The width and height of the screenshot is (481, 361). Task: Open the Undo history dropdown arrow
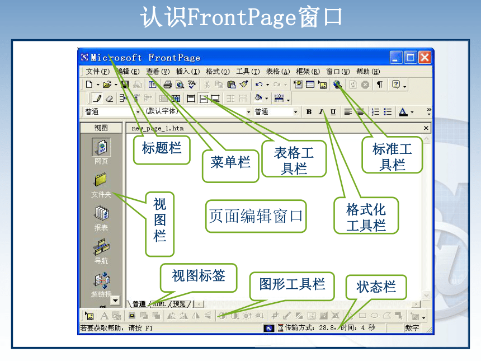click(267, 85)
